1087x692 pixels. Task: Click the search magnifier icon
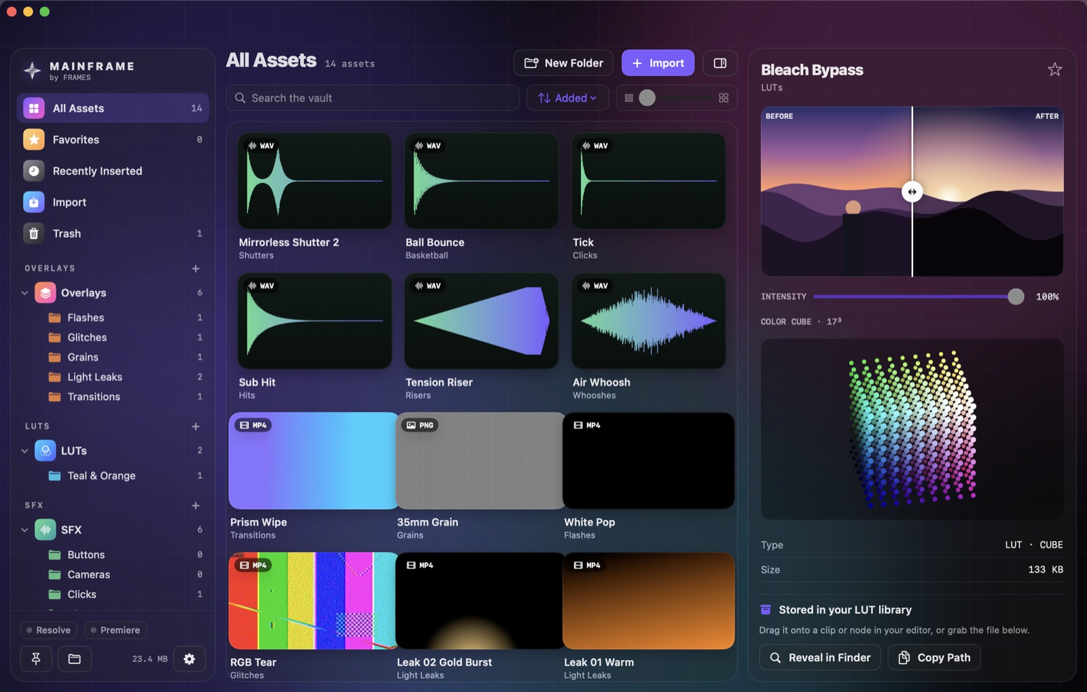pos(240,98)
